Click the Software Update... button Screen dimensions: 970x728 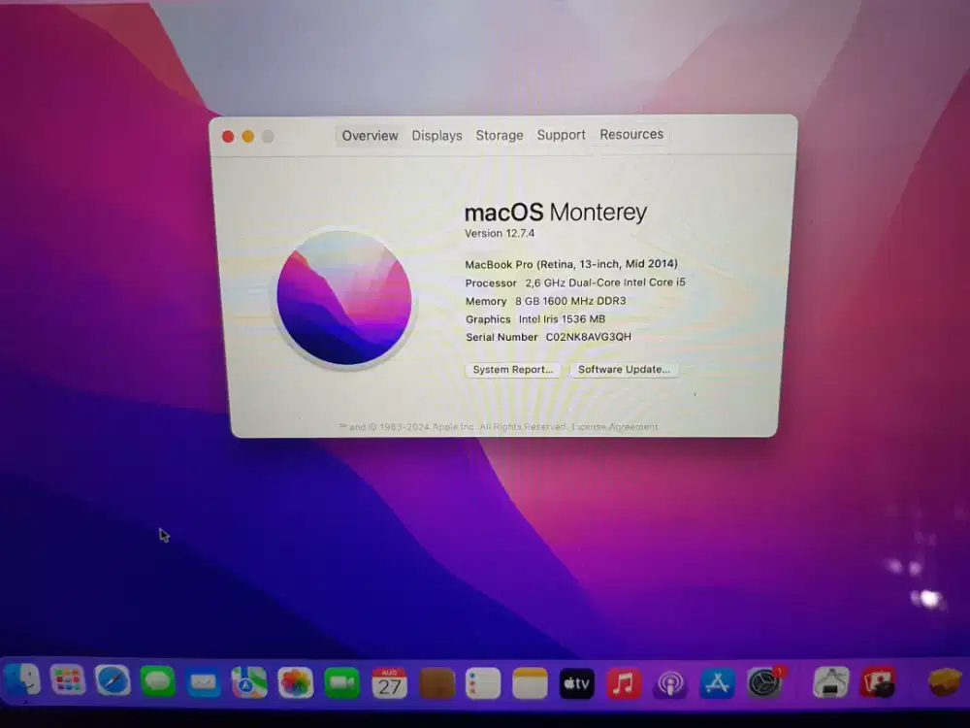[624, 370]
